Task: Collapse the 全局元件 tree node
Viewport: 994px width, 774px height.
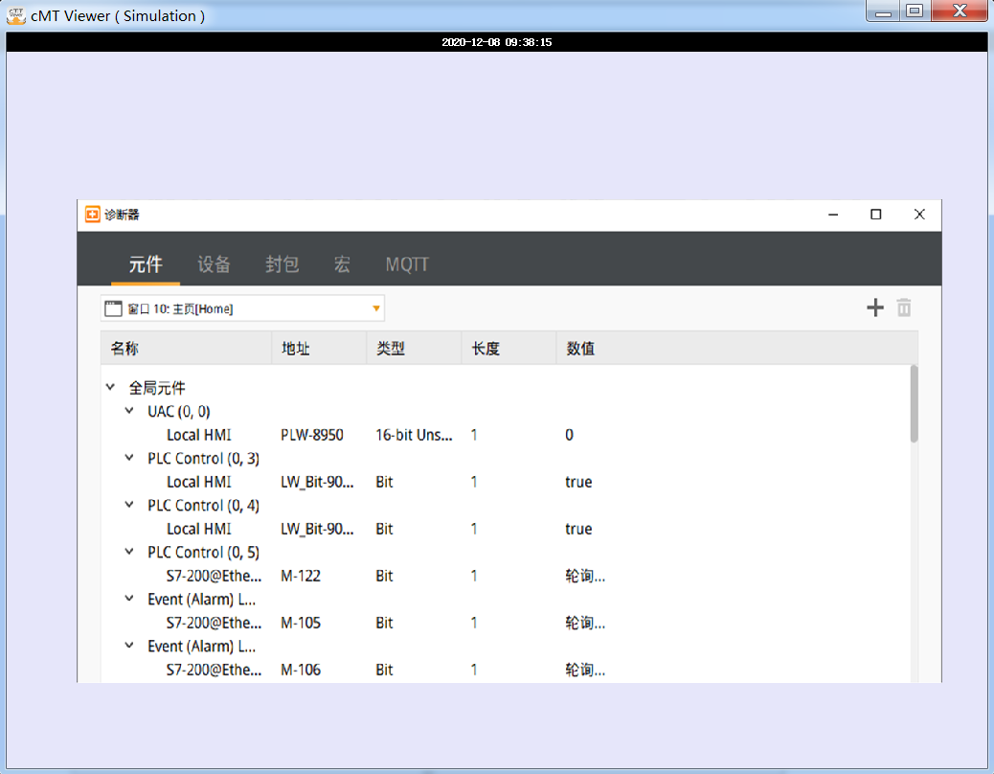Action: pyautogui.click(x=111, y=388)
